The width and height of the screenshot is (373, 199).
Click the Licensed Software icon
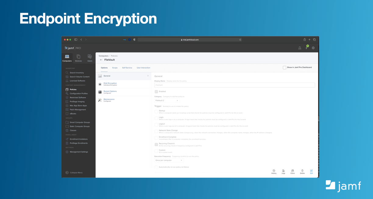[x=67, y=81]
